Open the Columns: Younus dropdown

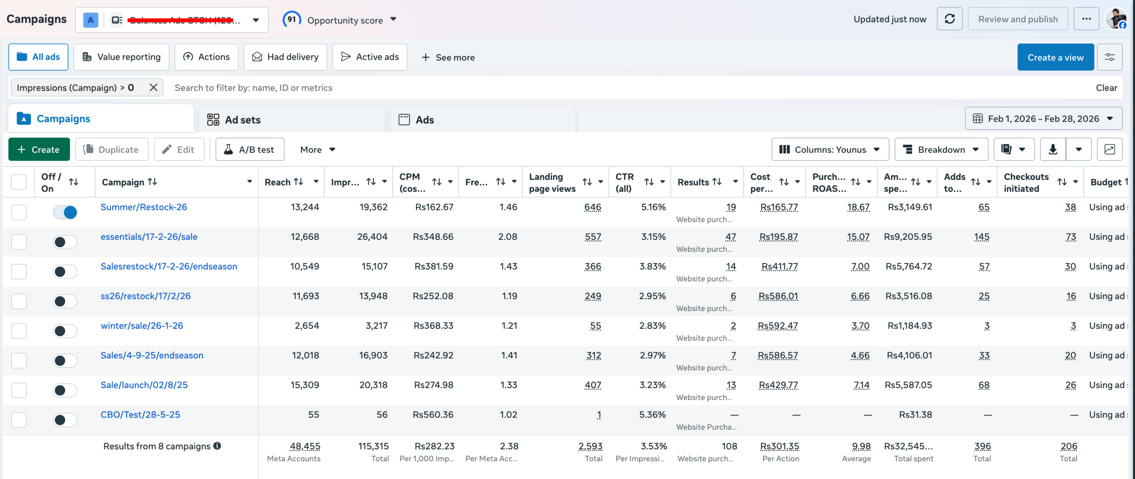point(830,150)
